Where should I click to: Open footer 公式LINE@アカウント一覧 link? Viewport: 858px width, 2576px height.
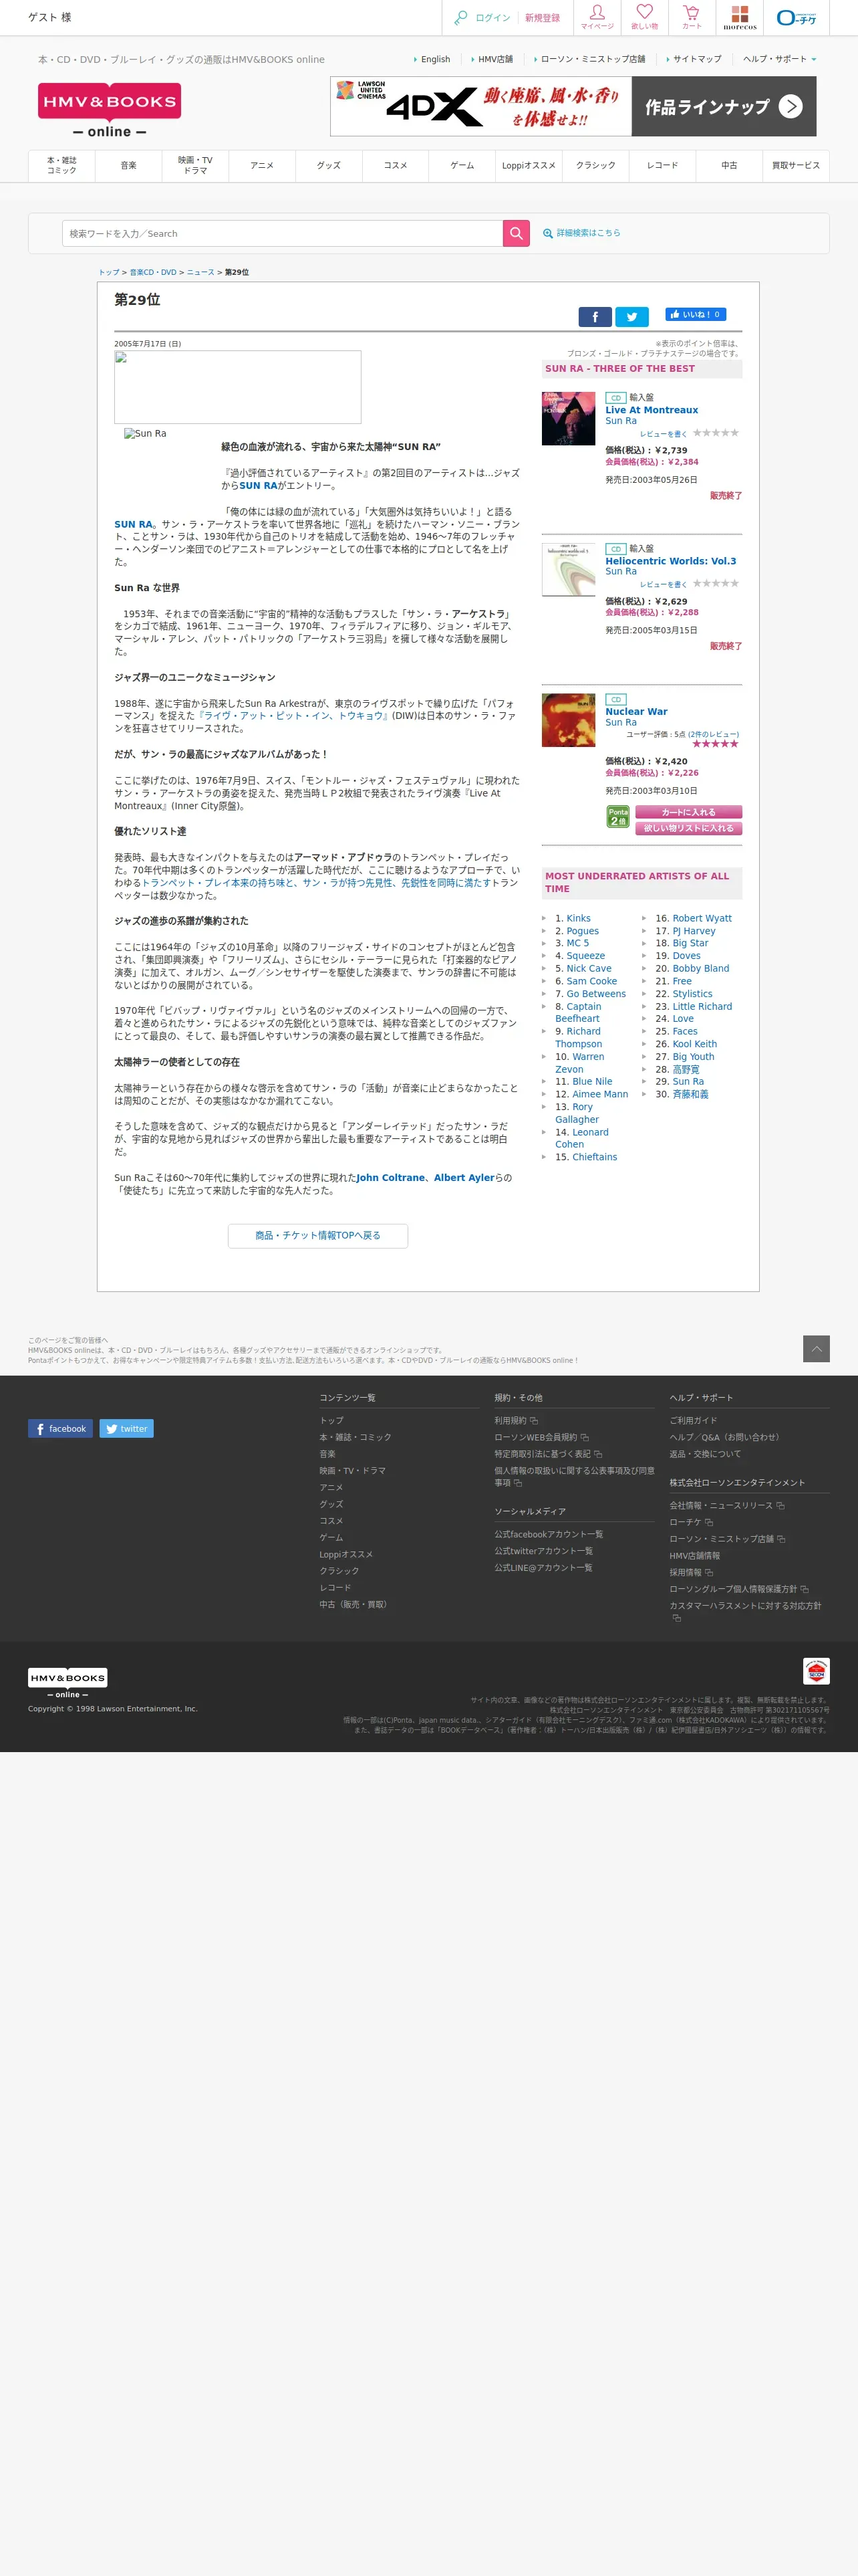coord(543,1567)
